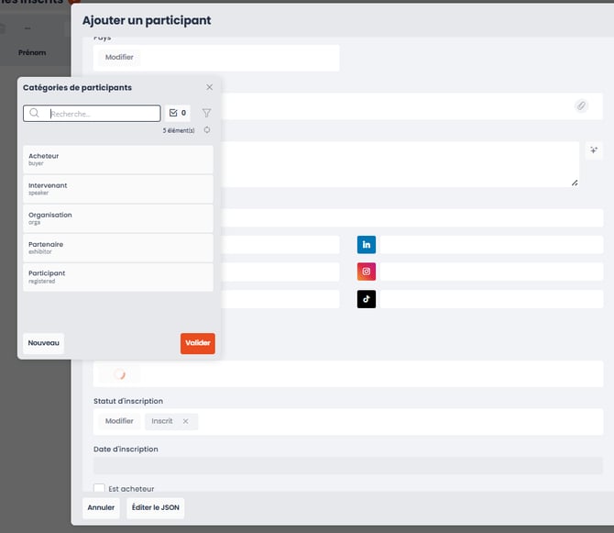Click the Instagram icon

pyautogui.click(x=367, y=272)
